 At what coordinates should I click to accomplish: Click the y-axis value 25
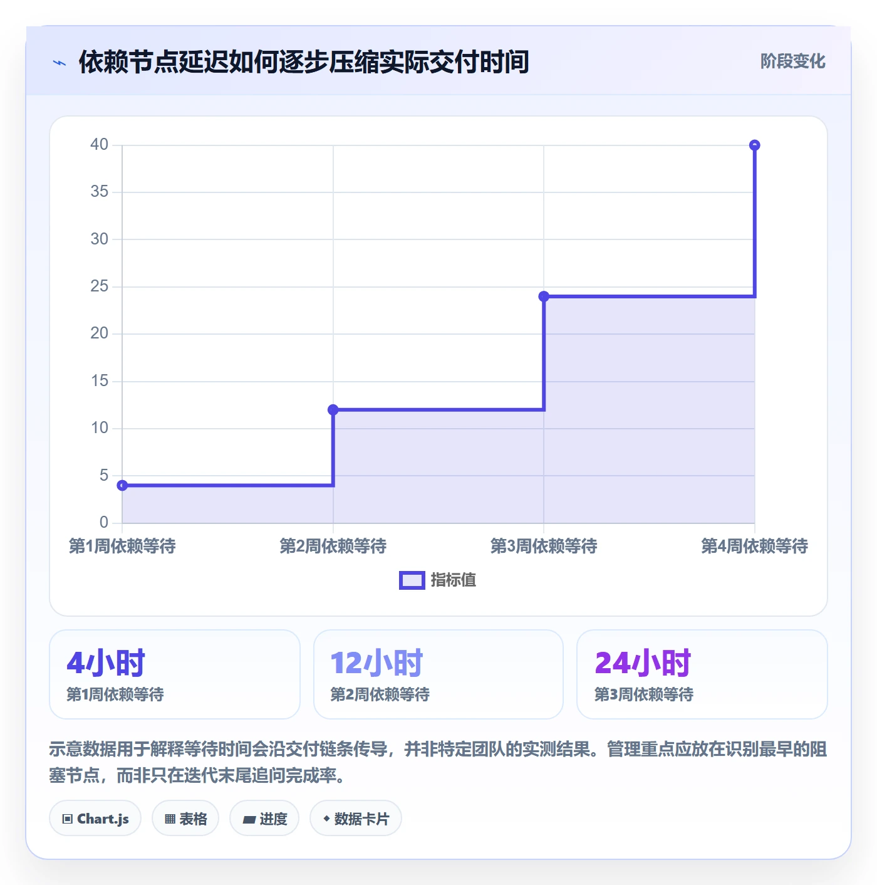click(x=100, y=286)
